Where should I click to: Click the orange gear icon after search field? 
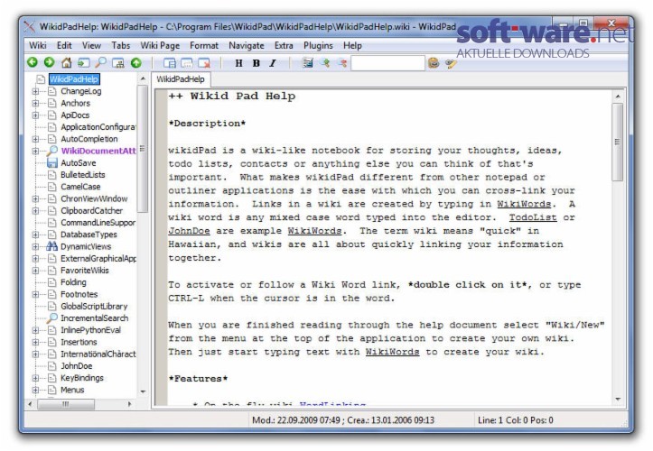(x=434, y=63)
